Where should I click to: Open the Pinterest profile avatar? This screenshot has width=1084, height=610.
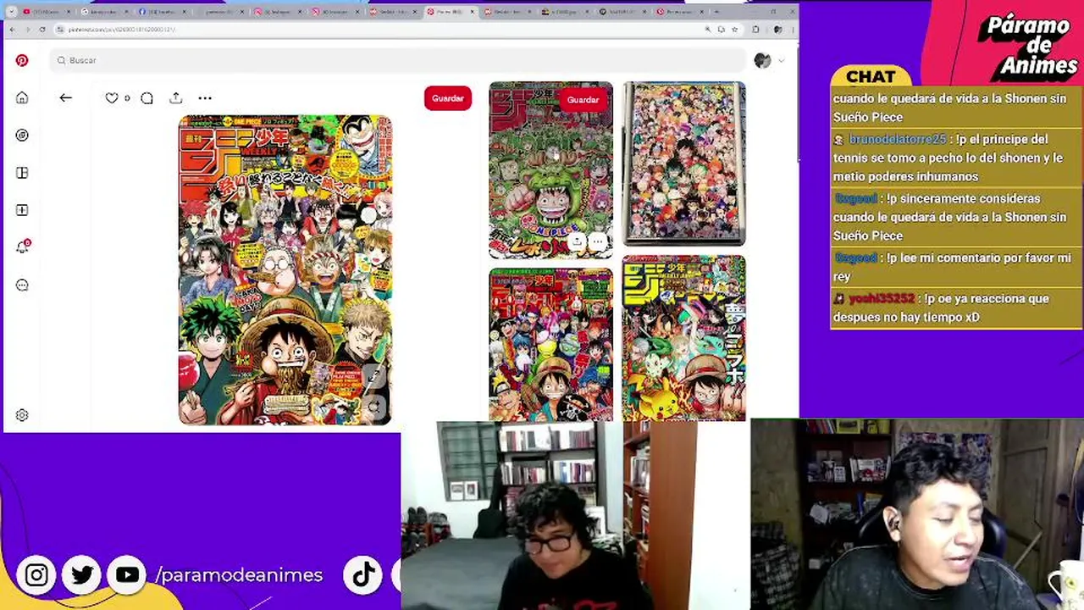(762, 60)
